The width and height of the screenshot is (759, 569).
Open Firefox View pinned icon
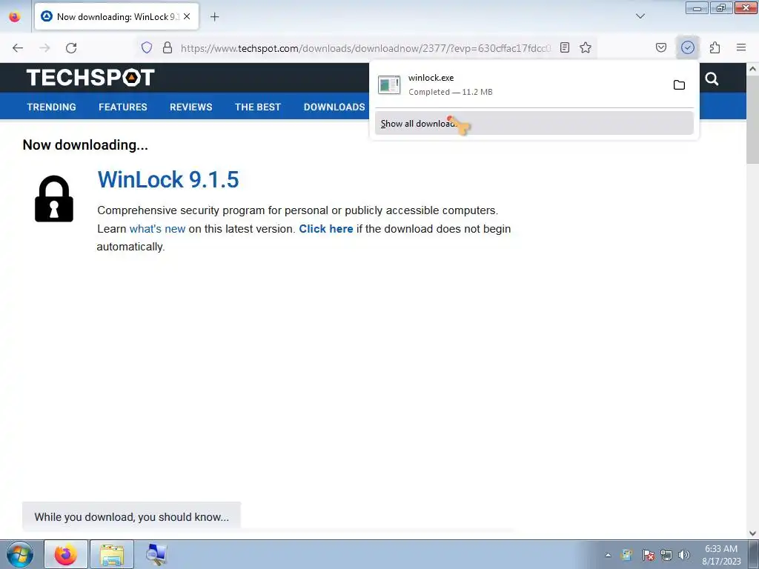pyautogui.click(x=15, y=16)
